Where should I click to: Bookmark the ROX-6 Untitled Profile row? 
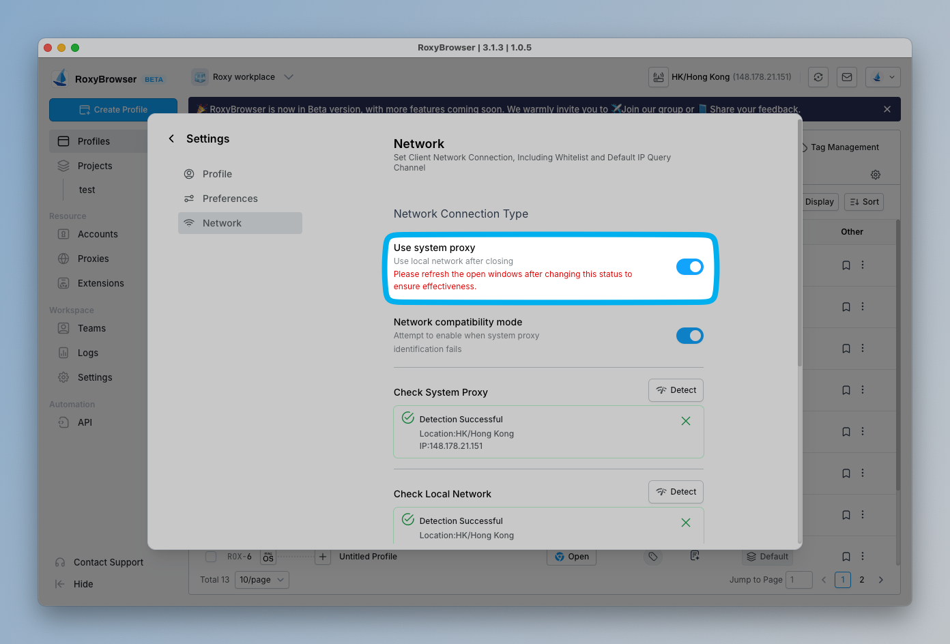[x=846, y=557]
